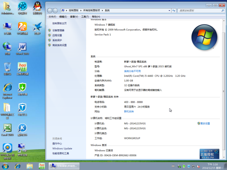This screenshot has width=227, height=170.
Task: Open the PPTV网络电视 desktop shortcut
Action: tap(7, 152)
